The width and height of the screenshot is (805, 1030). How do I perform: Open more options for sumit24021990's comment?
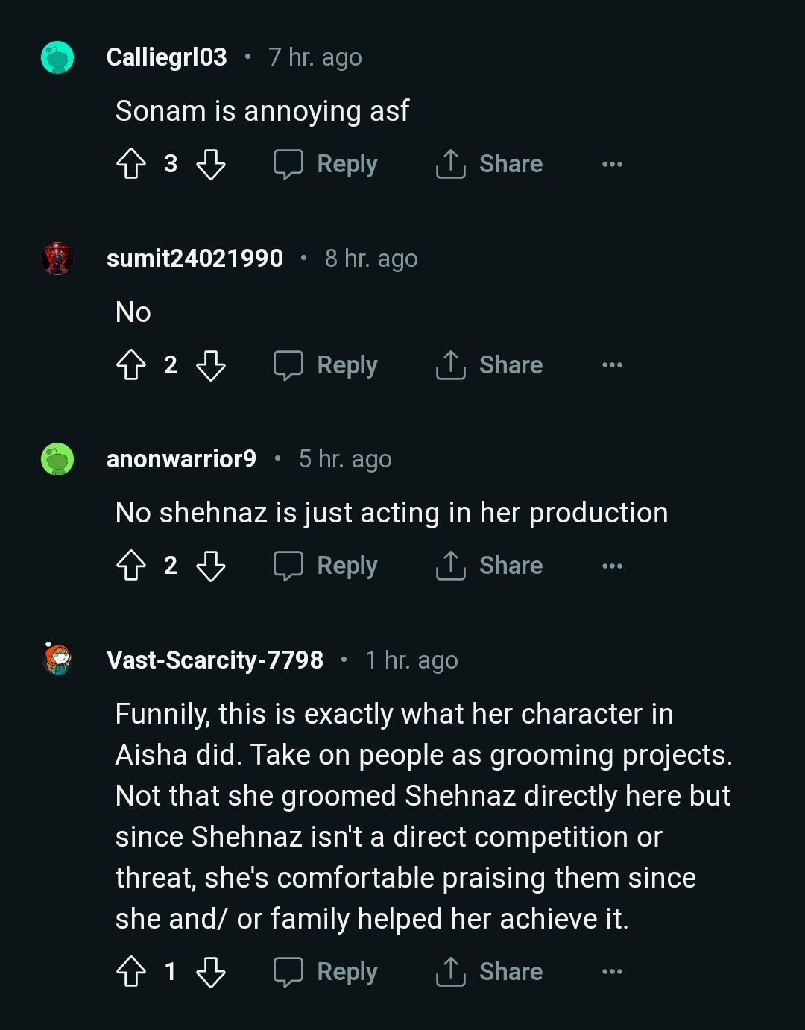pyautogui.click(x=612, y=365)
